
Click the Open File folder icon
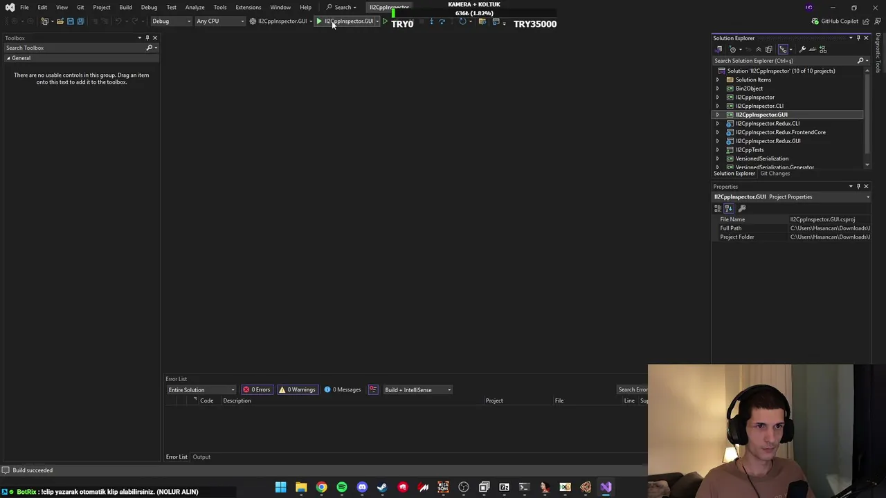[60, 21]
